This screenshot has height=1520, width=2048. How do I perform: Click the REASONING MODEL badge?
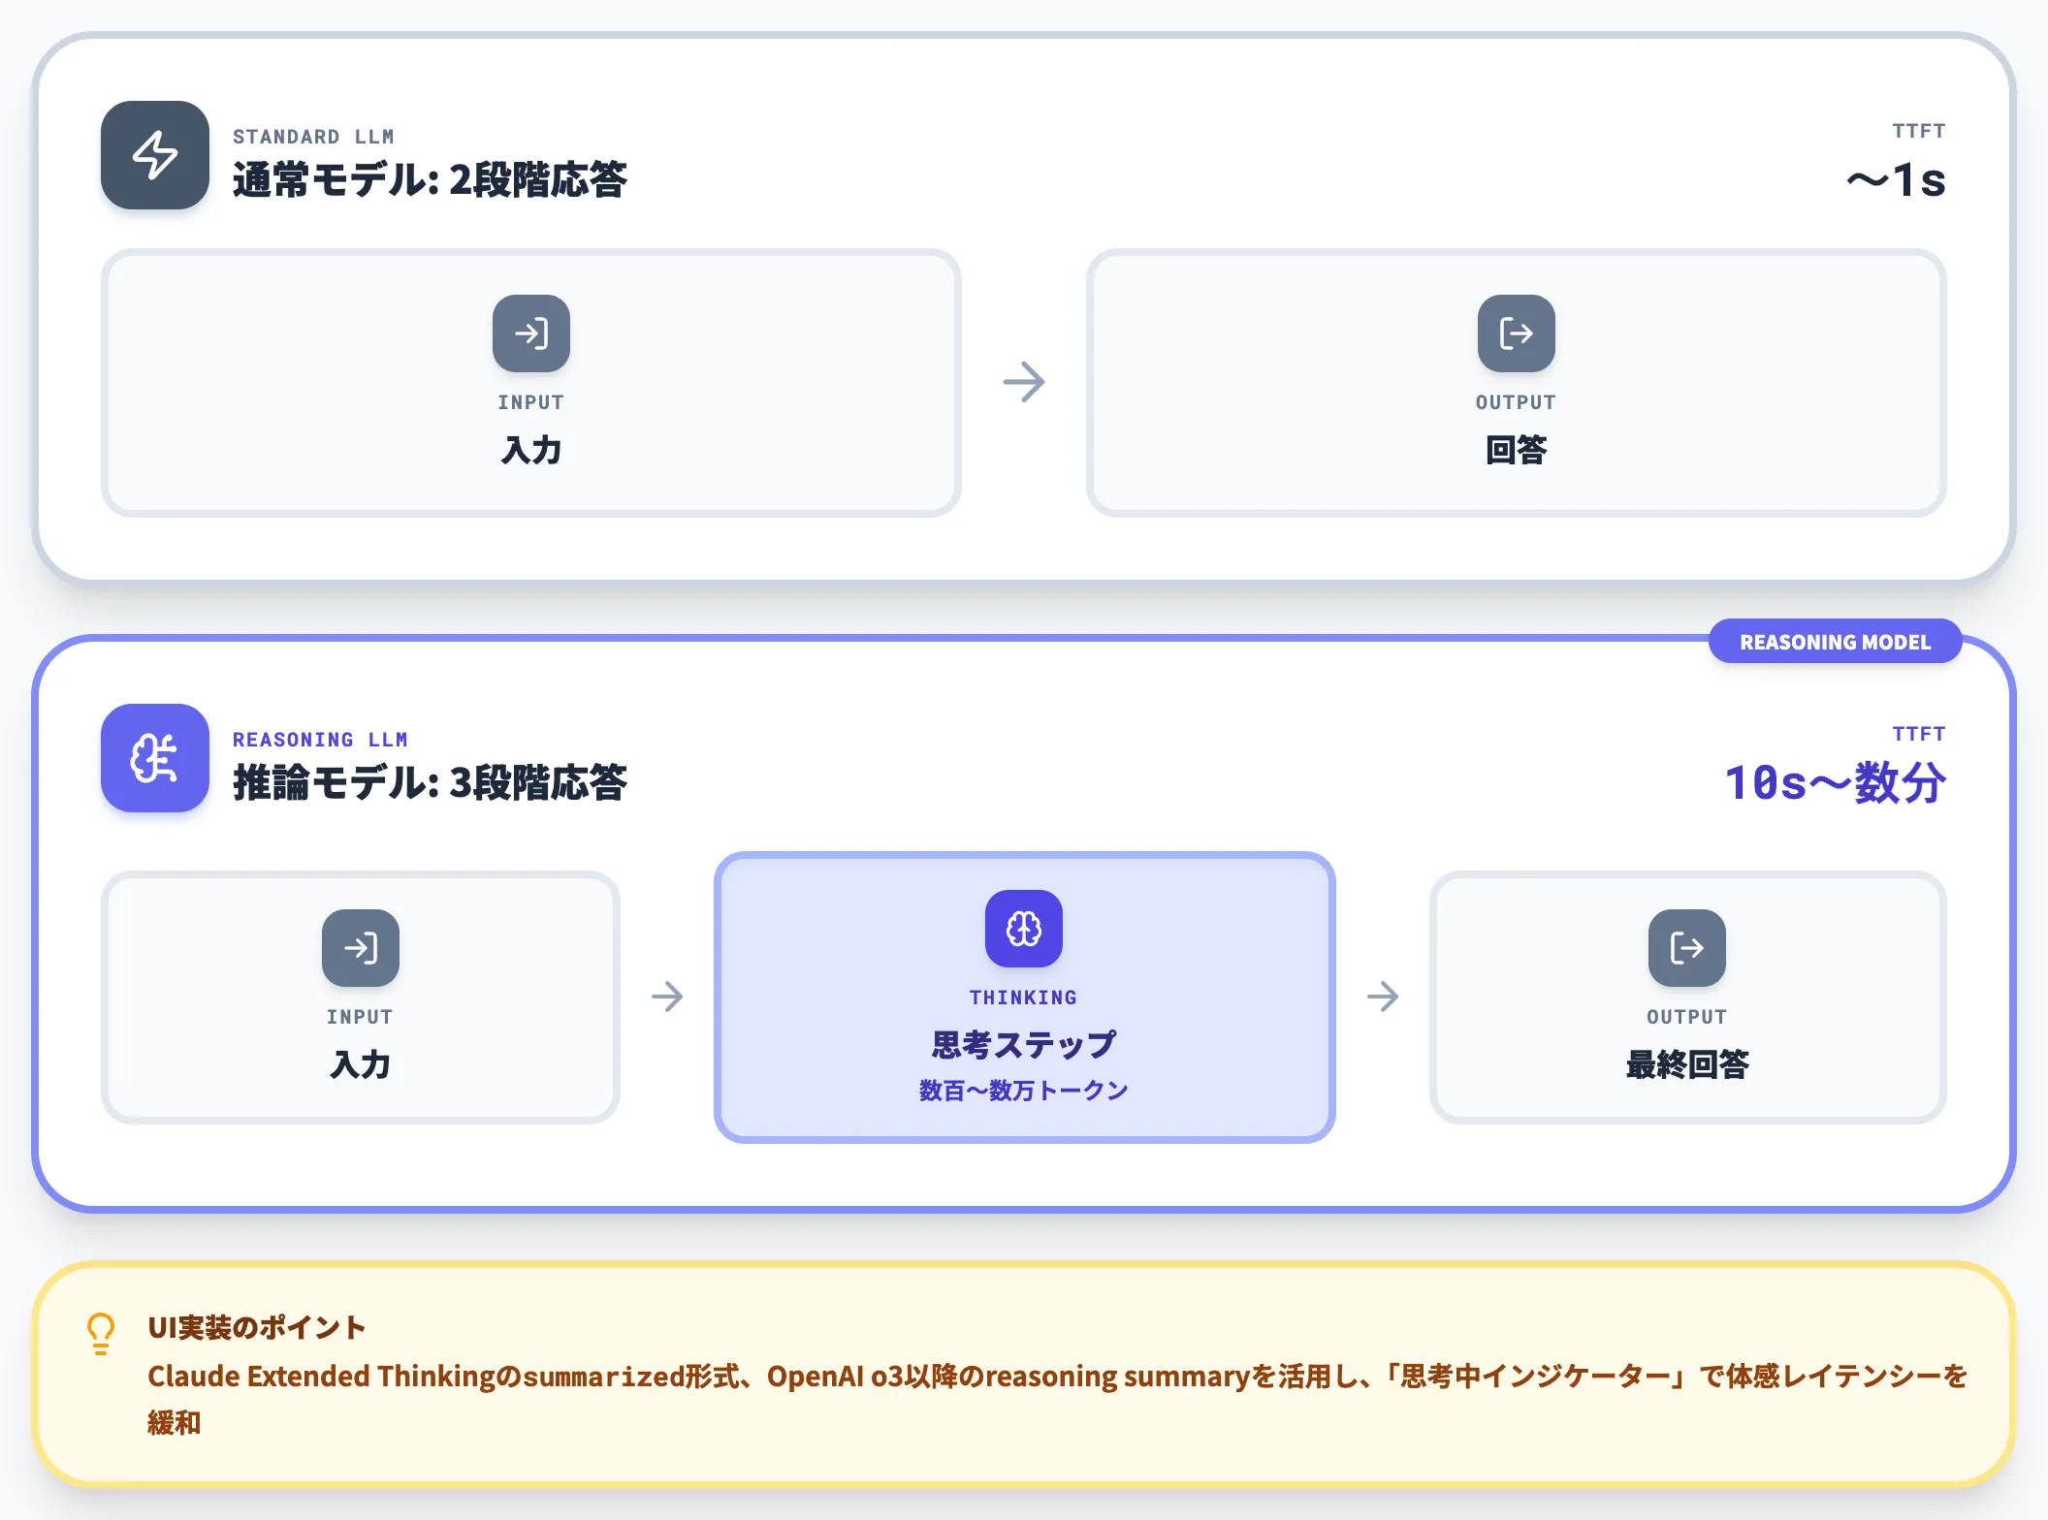[x=1836, y=642]
